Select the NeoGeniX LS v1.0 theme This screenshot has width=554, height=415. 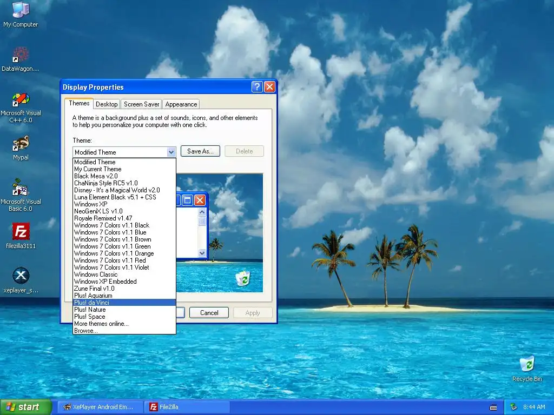124,211
